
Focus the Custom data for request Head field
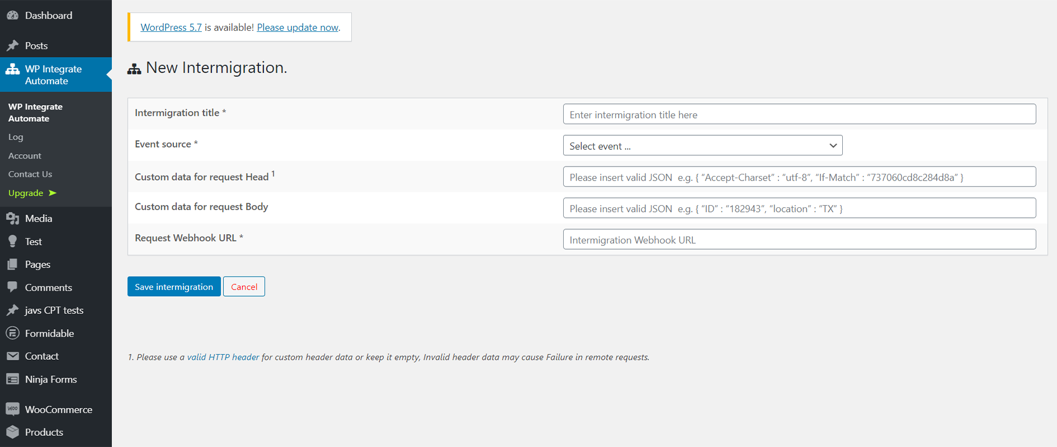799,177
